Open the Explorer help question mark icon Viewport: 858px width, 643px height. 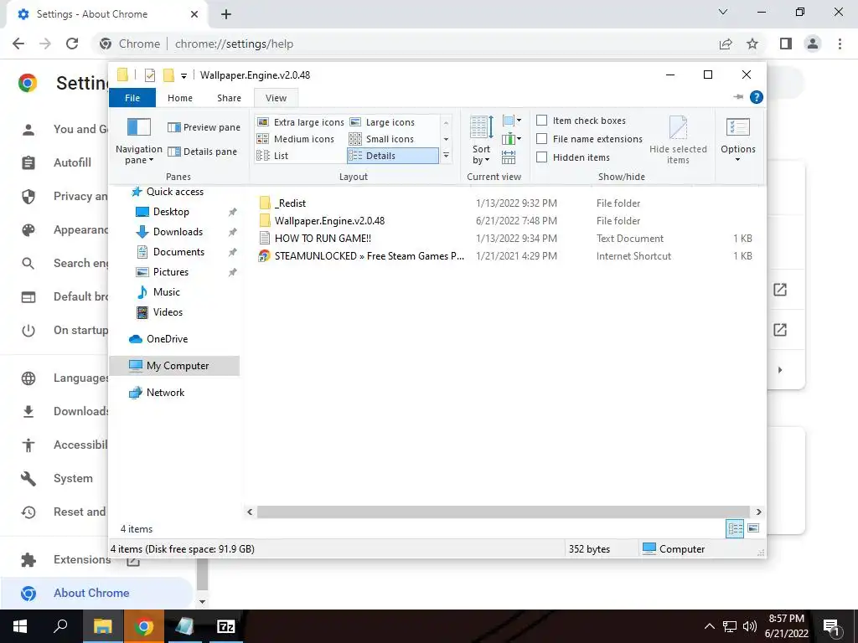pyautogui.click(x=757, y=97)
